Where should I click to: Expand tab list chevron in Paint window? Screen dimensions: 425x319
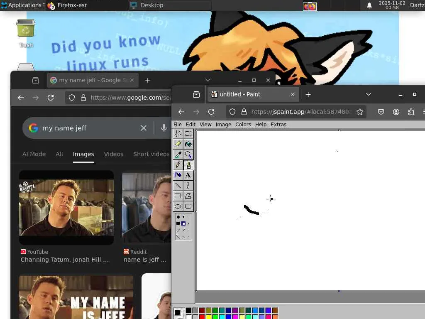(368, 94)
